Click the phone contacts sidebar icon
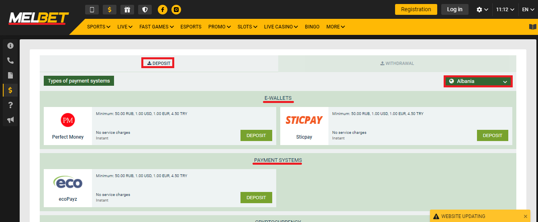 tap(10, 61)
